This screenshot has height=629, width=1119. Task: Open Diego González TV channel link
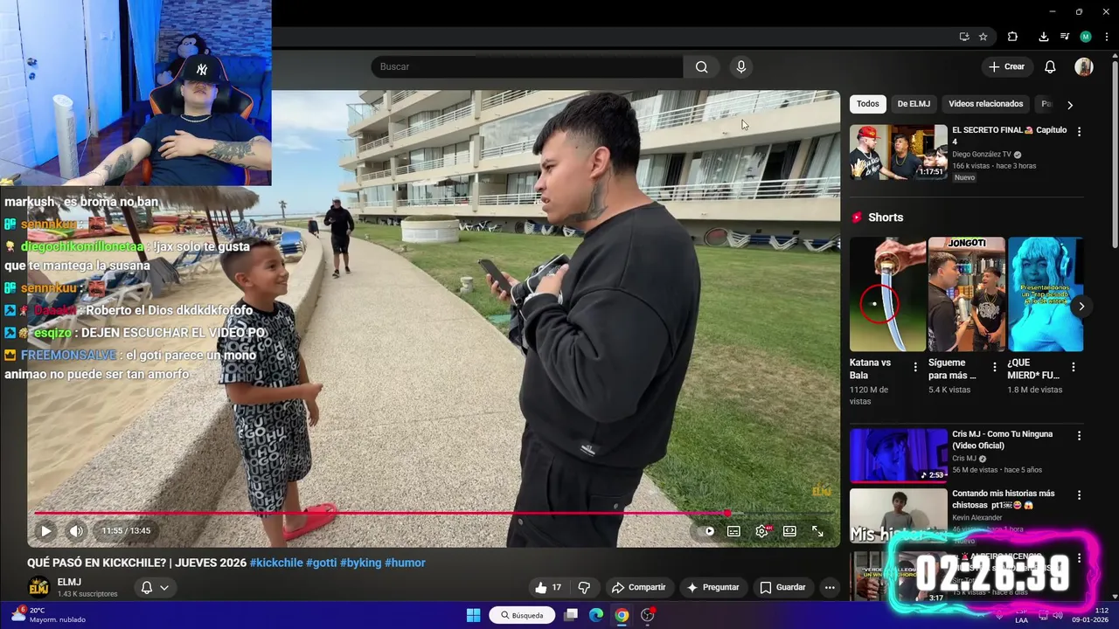click(x=981, y=155)
